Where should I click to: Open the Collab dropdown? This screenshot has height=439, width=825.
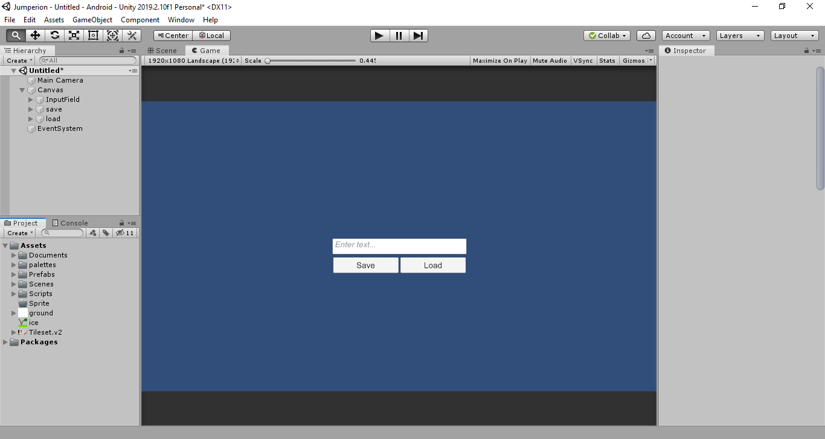pyautogui.click(x=607, y=36)
